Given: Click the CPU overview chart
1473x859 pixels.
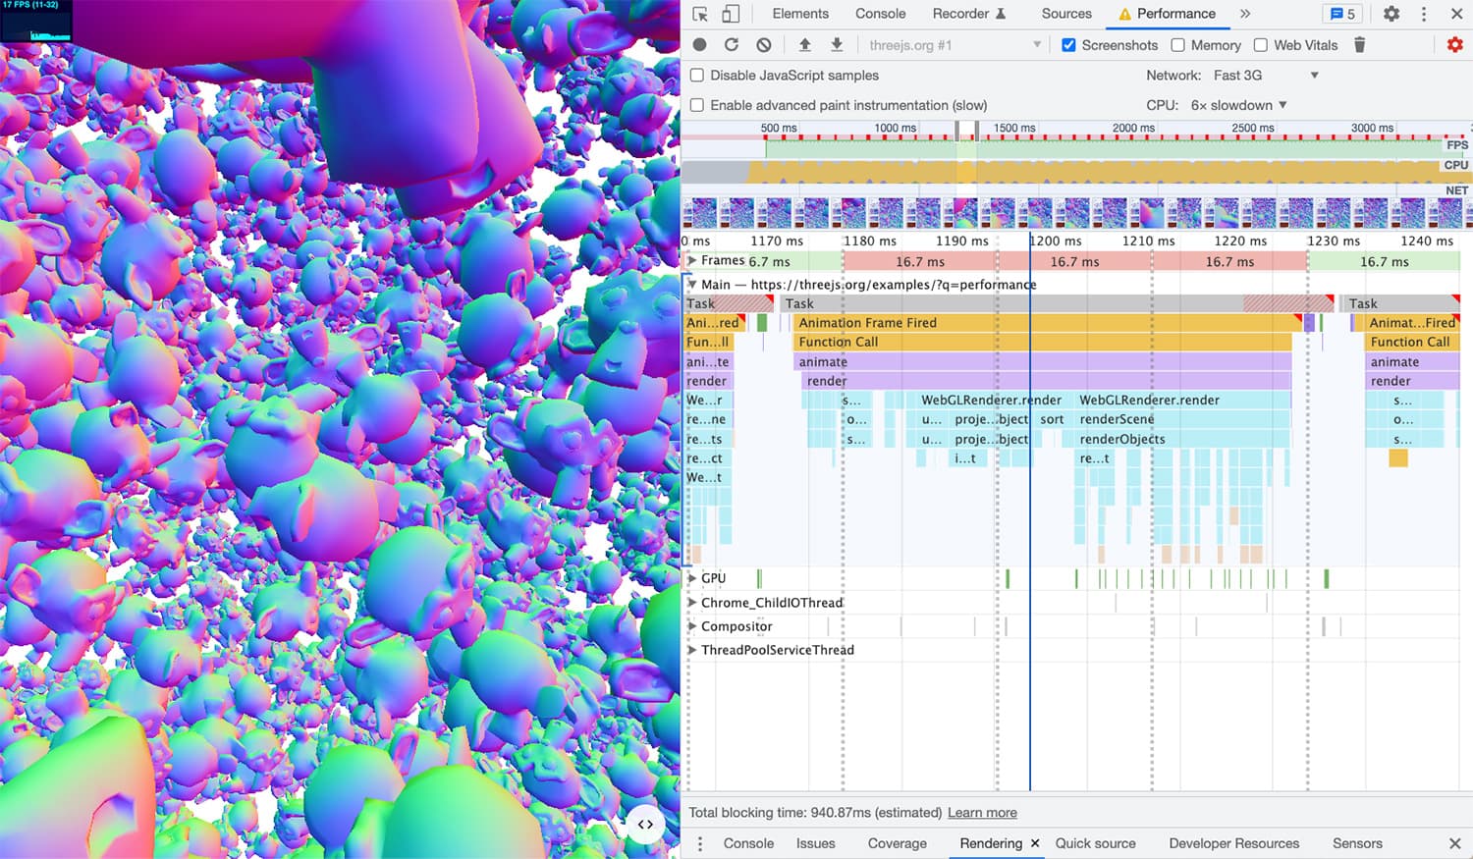Looking at the screenshot, I should click(1075, 171).
